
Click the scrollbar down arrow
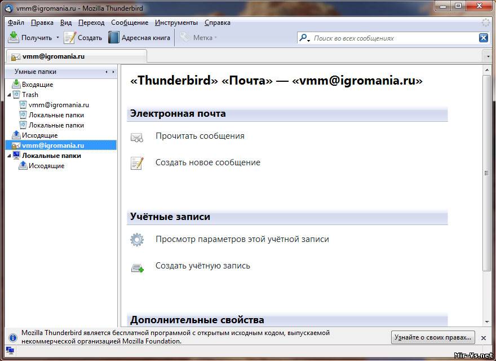point(487,322)
